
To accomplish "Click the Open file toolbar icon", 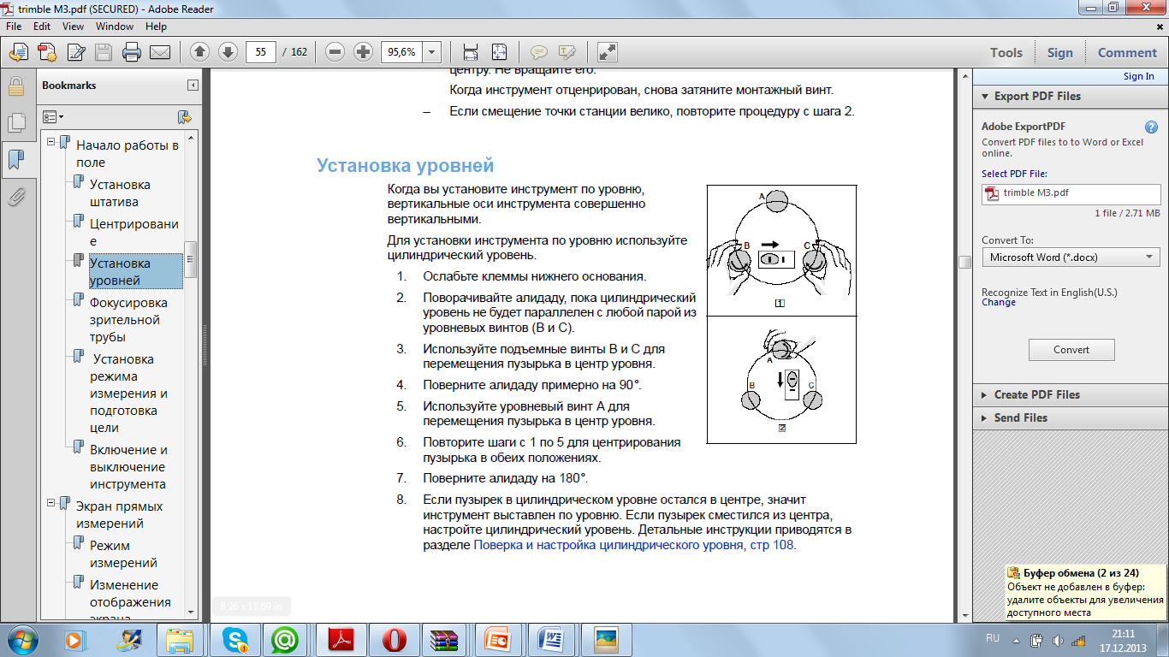I will tap(19, 52).
